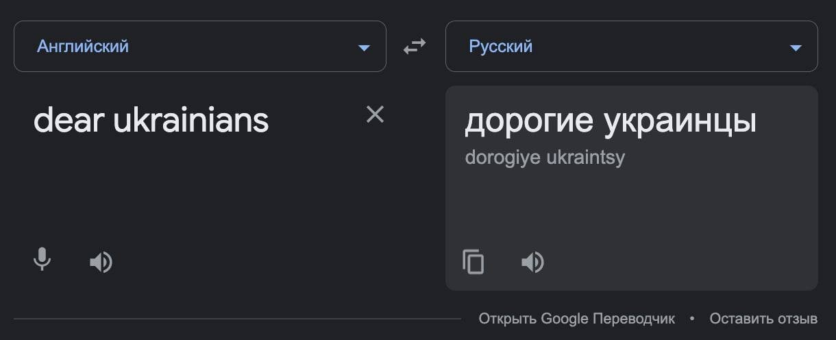The width and height of the screenshot is (836, 340).
Task: Expand the Русский target language arrow
Action: pyautogui.click(x=796, y=48)
